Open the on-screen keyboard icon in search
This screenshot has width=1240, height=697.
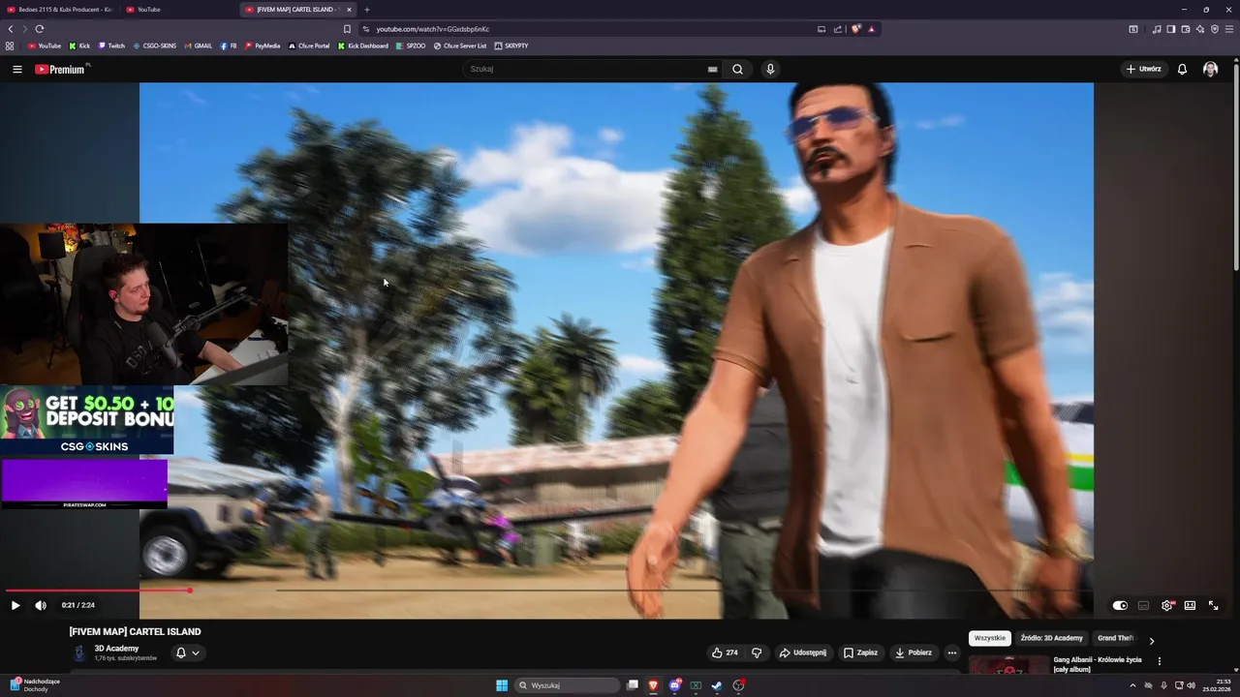(x=712, y=69)
